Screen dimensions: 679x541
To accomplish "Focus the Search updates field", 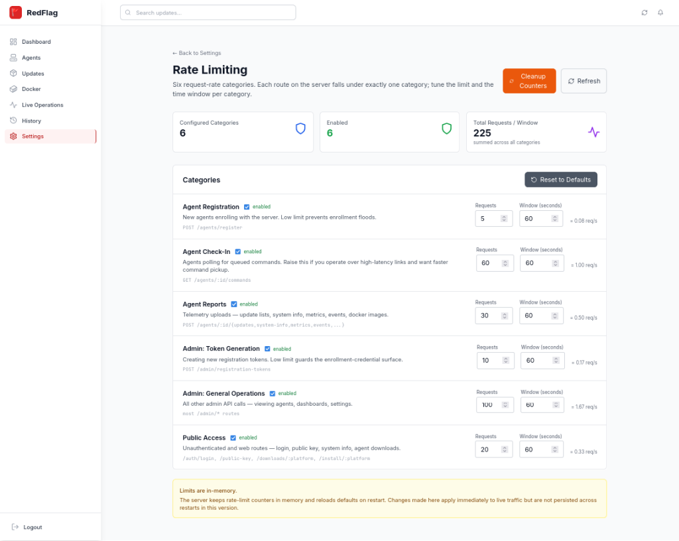I will [x=208, y=13].
